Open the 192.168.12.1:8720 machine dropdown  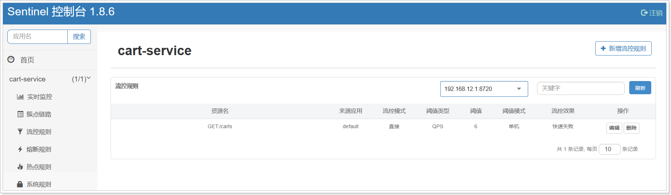[x=484, y=89]
